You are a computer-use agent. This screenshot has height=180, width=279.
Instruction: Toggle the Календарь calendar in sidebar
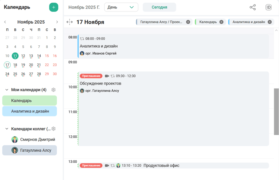(30, 101)
